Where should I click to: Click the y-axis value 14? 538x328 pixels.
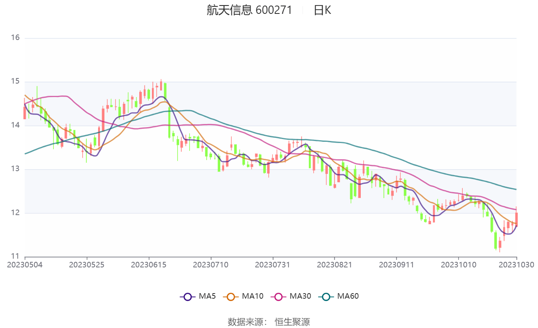pyautogui.click(x=15, y=126)
